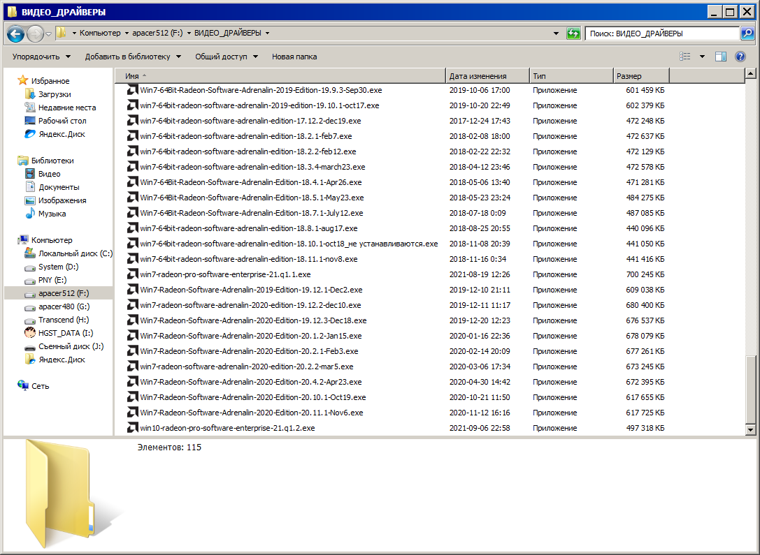Click the scroll up arrow of file list
This screenshot has width=760, height=555.
pos(750,73)
